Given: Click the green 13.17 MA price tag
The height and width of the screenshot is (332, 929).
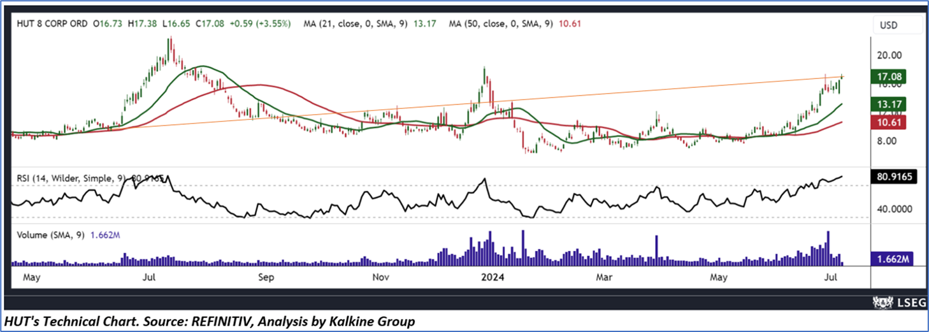Looking at the screenshot, I should 889,104.
